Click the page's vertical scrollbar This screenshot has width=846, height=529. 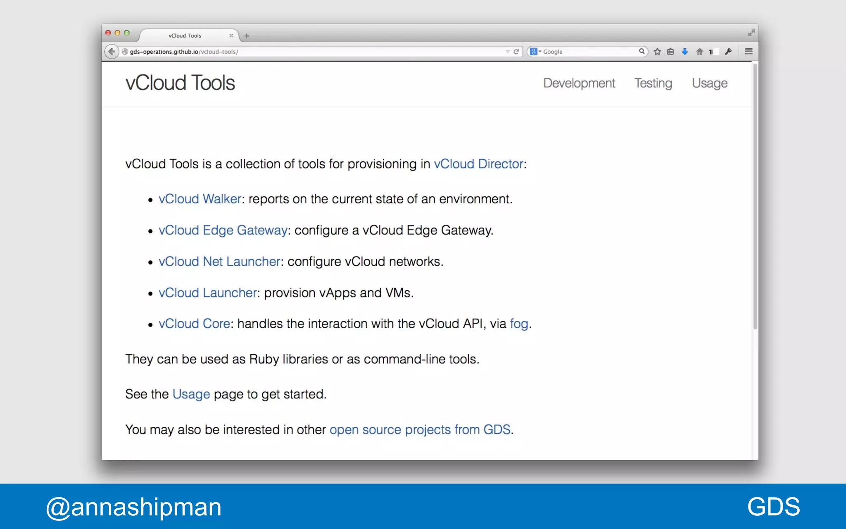755,196
